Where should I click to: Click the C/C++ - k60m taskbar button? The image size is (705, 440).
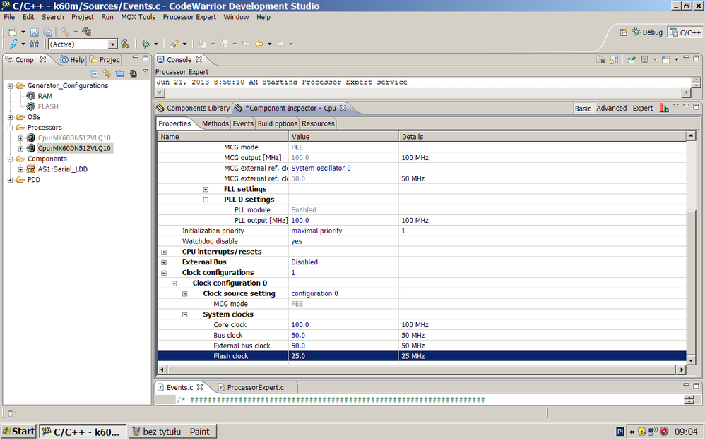[82, 432]
